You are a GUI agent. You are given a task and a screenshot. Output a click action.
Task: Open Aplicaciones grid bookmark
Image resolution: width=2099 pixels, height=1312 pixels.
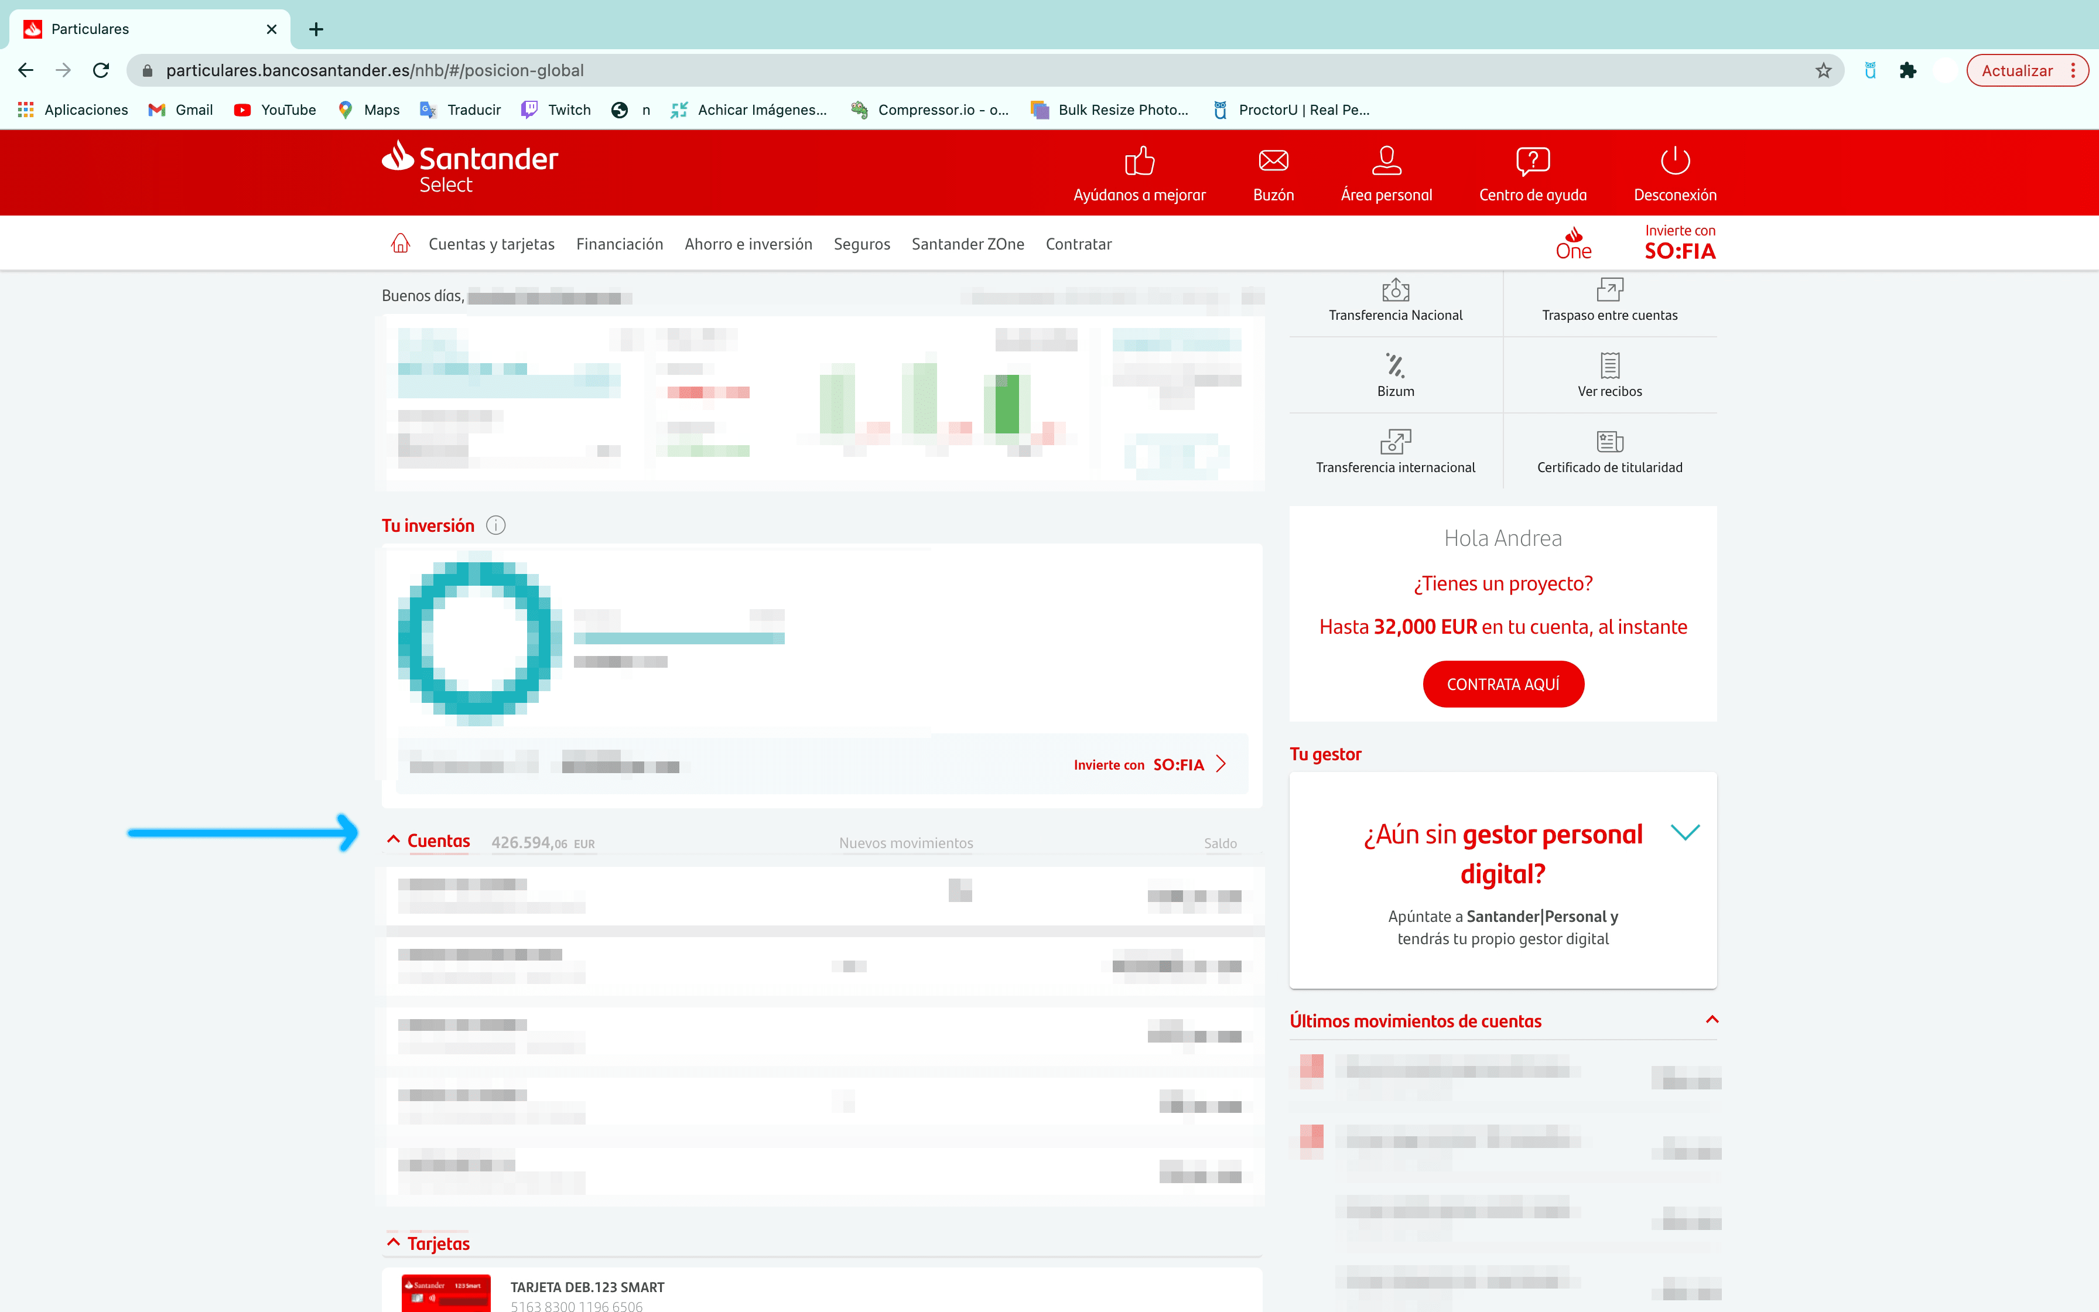[x=73, y=110]
